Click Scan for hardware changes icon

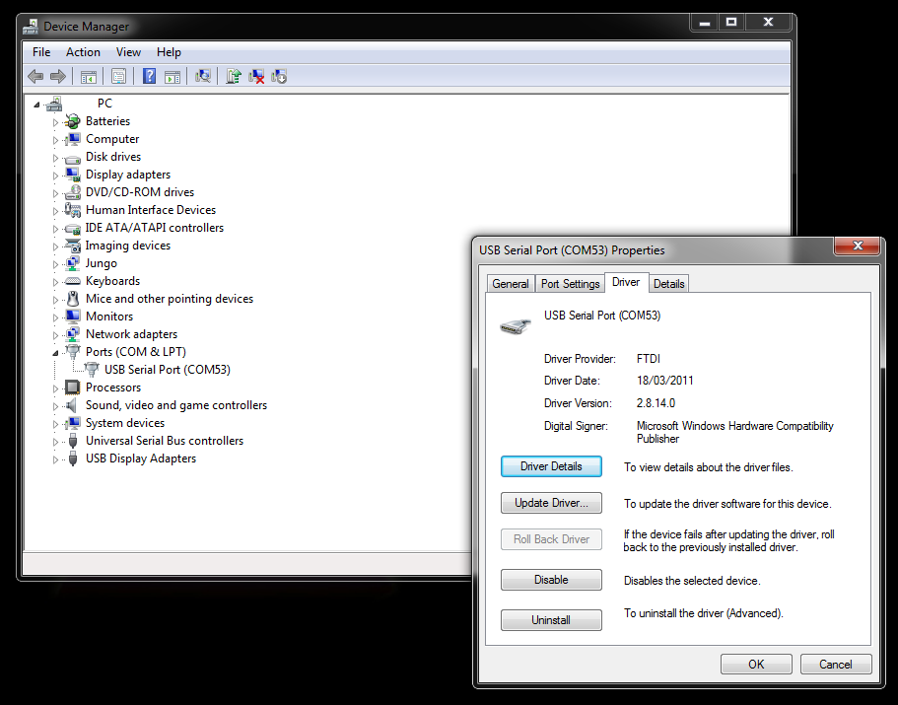pos(203,76)
